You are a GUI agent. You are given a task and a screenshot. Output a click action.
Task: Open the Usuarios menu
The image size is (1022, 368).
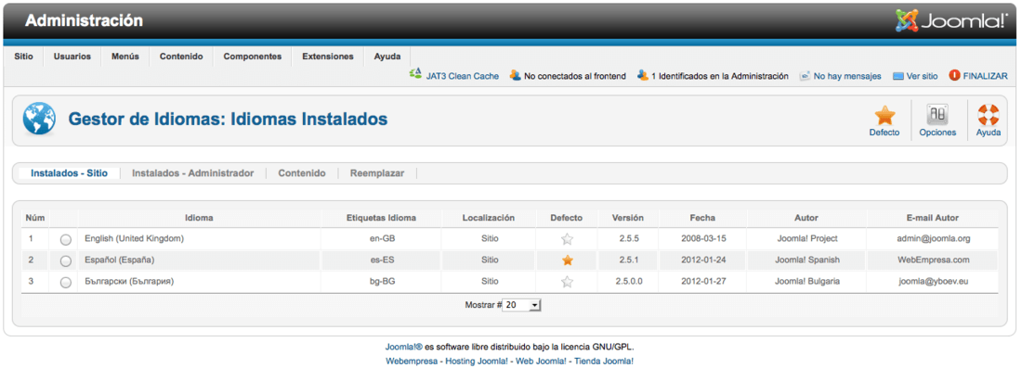72,57
